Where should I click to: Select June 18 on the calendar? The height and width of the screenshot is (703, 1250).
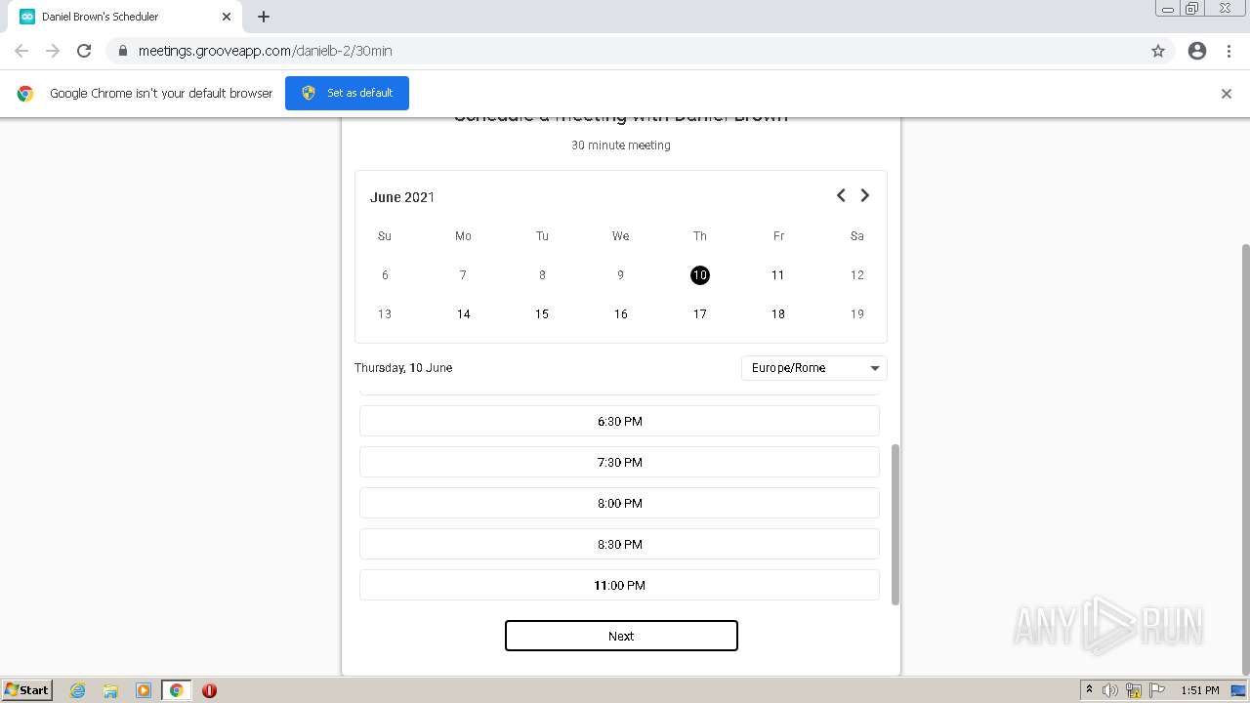coord(778,314)
